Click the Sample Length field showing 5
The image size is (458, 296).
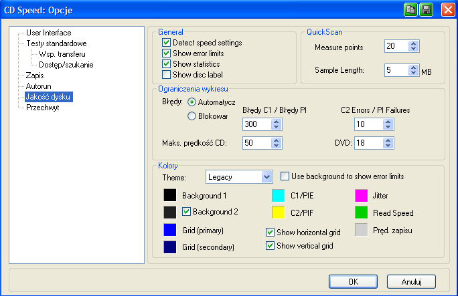coord(396,70)
